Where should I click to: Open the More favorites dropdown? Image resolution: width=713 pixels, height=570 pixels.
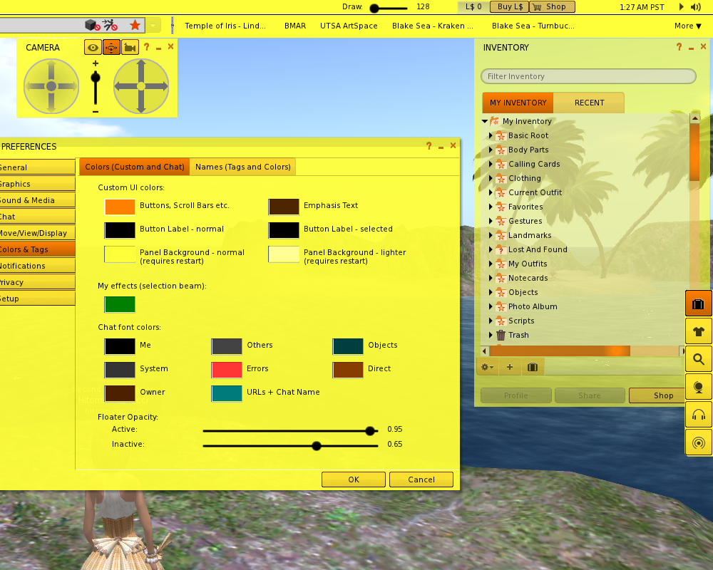(687, 26)
